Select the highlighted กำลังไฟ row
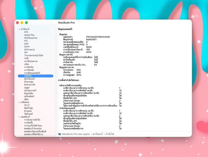Image resolution: width=208 pixels, height=157 pixels. coord(35,76)
